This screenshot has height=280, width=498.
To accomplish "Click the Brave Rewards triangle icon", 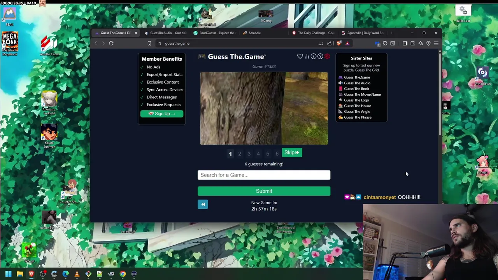I will point(347,43).
